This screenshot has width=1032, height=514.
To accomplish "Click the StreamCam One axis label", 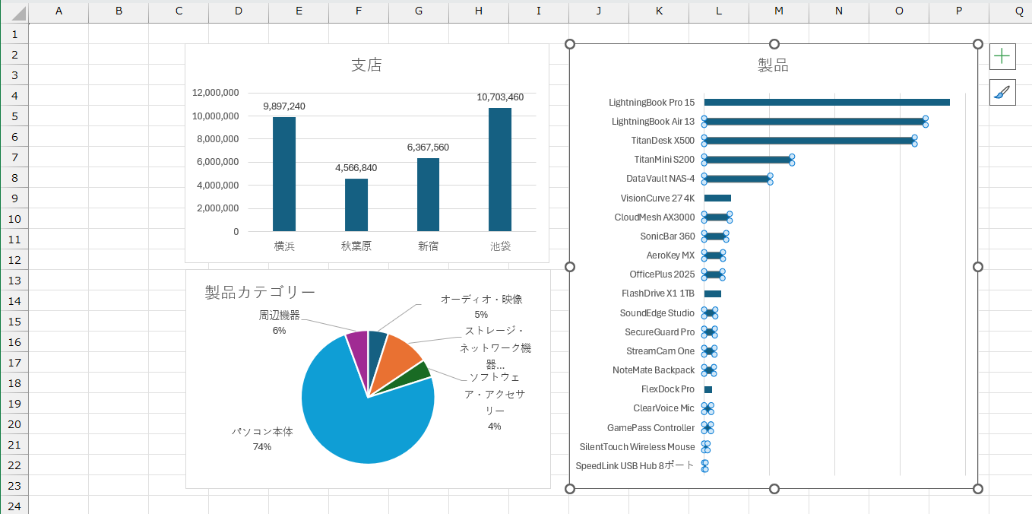I will click(660, 351).
